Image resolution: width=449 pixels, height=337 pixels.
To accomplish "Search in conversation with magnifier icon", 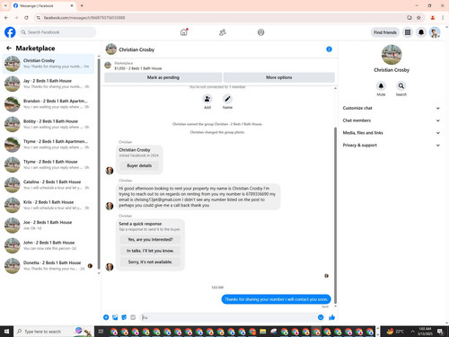I will coord(401,86).
